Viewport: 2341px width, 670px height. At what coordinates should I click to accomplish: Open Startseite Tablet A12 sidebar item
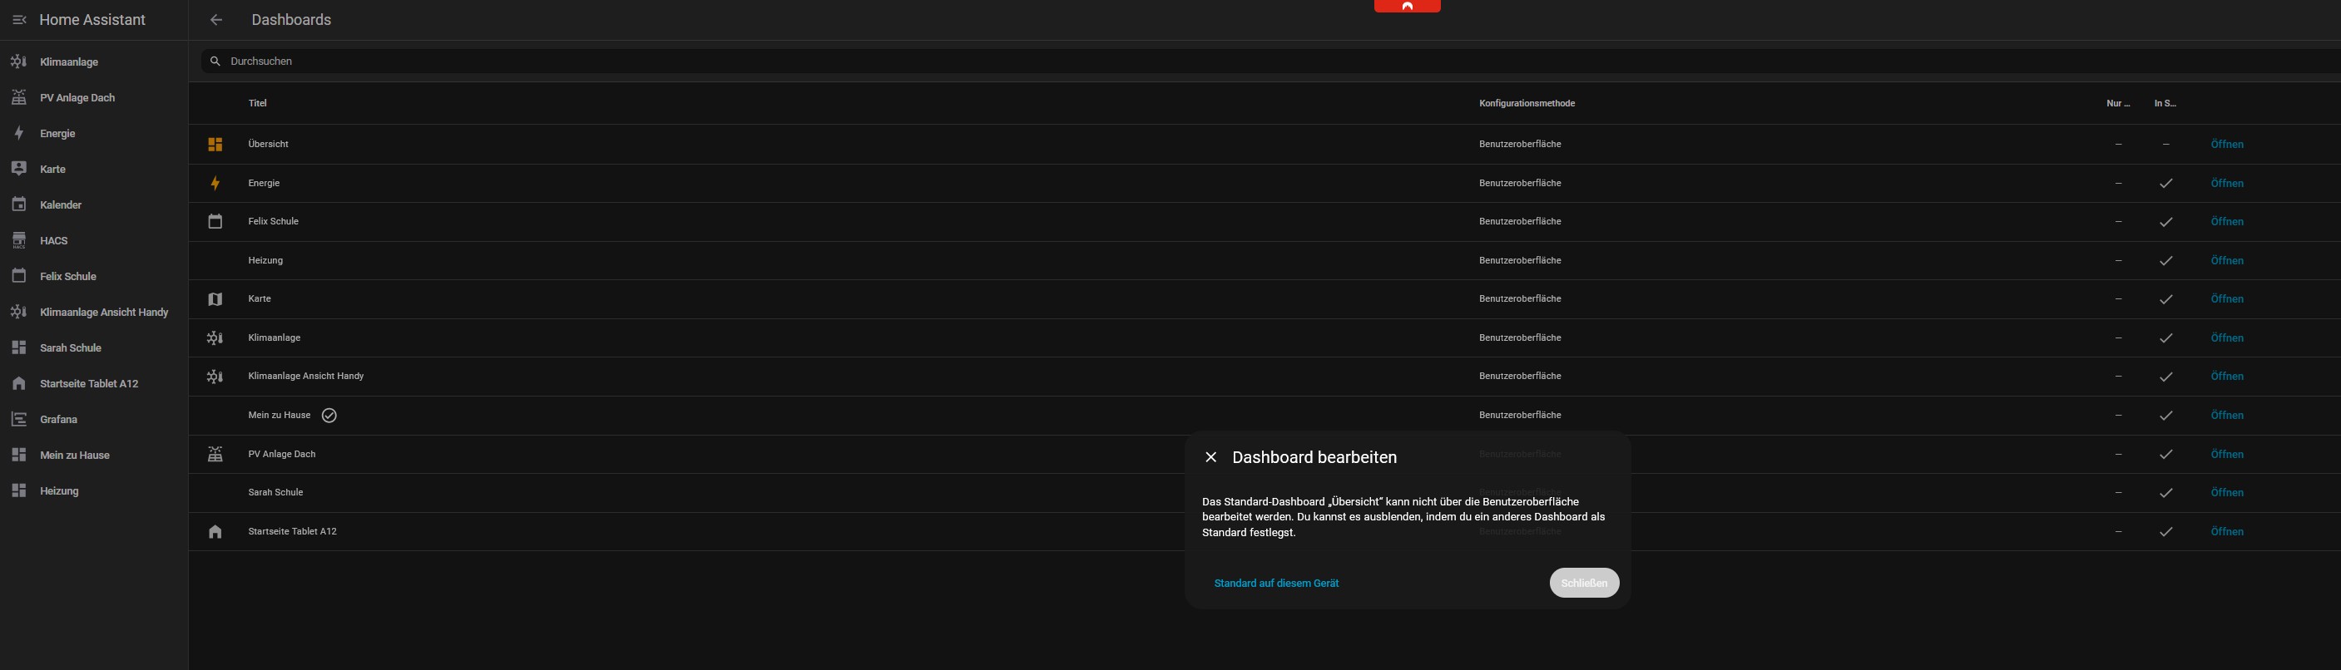(x=89, y=384)
